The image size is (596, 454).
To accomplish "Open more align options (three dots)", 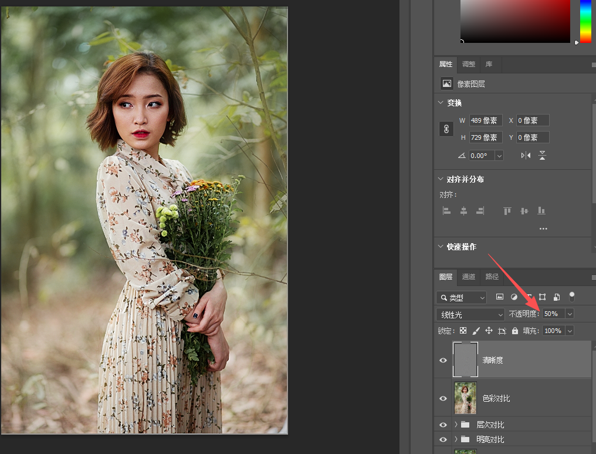I will [x=543, y=228].
